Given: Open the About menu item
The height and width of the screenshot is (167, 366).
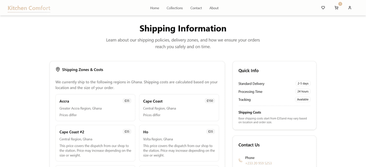Looking at the screenshot, I should 214,8.
